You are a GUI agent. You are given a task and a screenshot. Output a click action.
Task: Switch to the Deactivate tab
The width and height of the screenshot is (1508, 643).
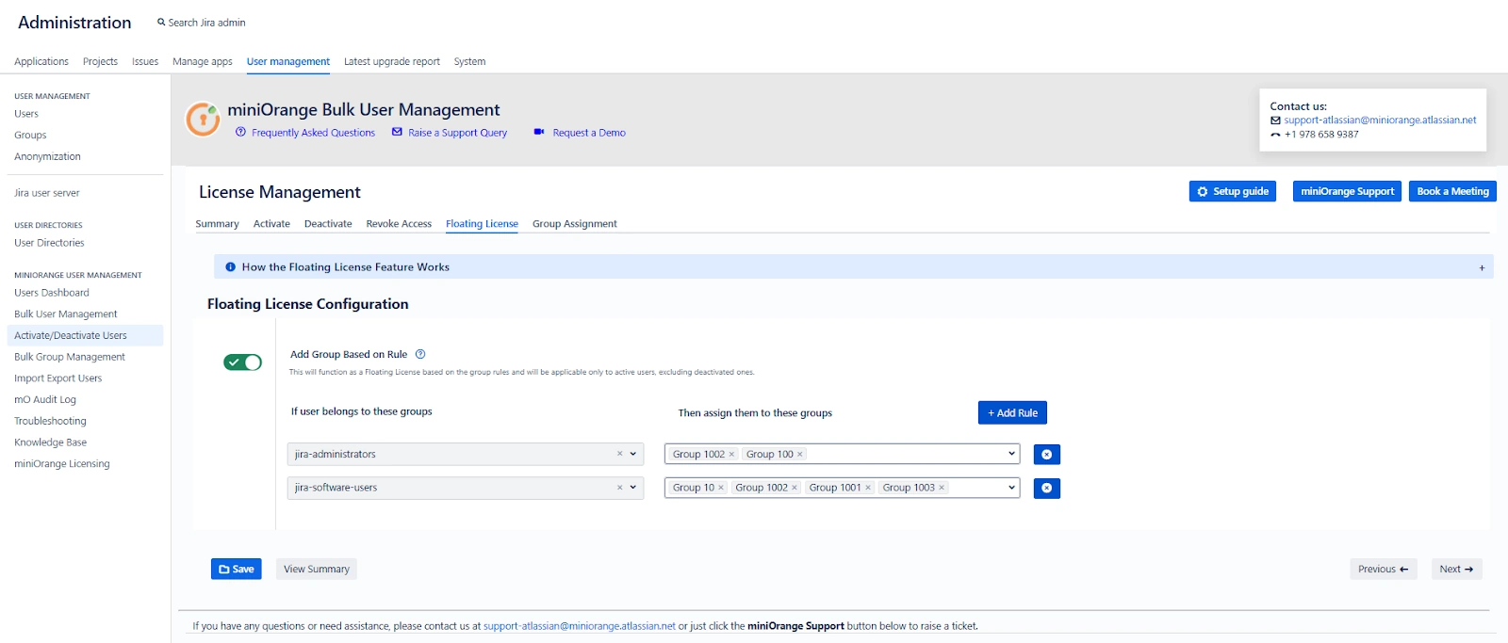(x=328, y=224)
